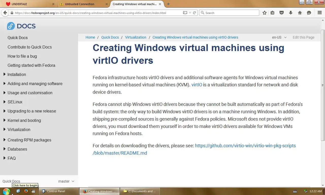Open How to file a bug
The height and width of the screenshot is (195, 325).
coord(22,56)
